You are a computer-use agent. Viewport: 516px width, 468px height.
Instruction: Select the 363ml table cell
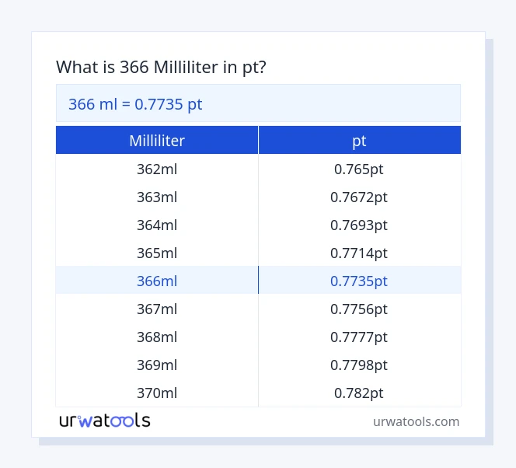tap(157, 197)
